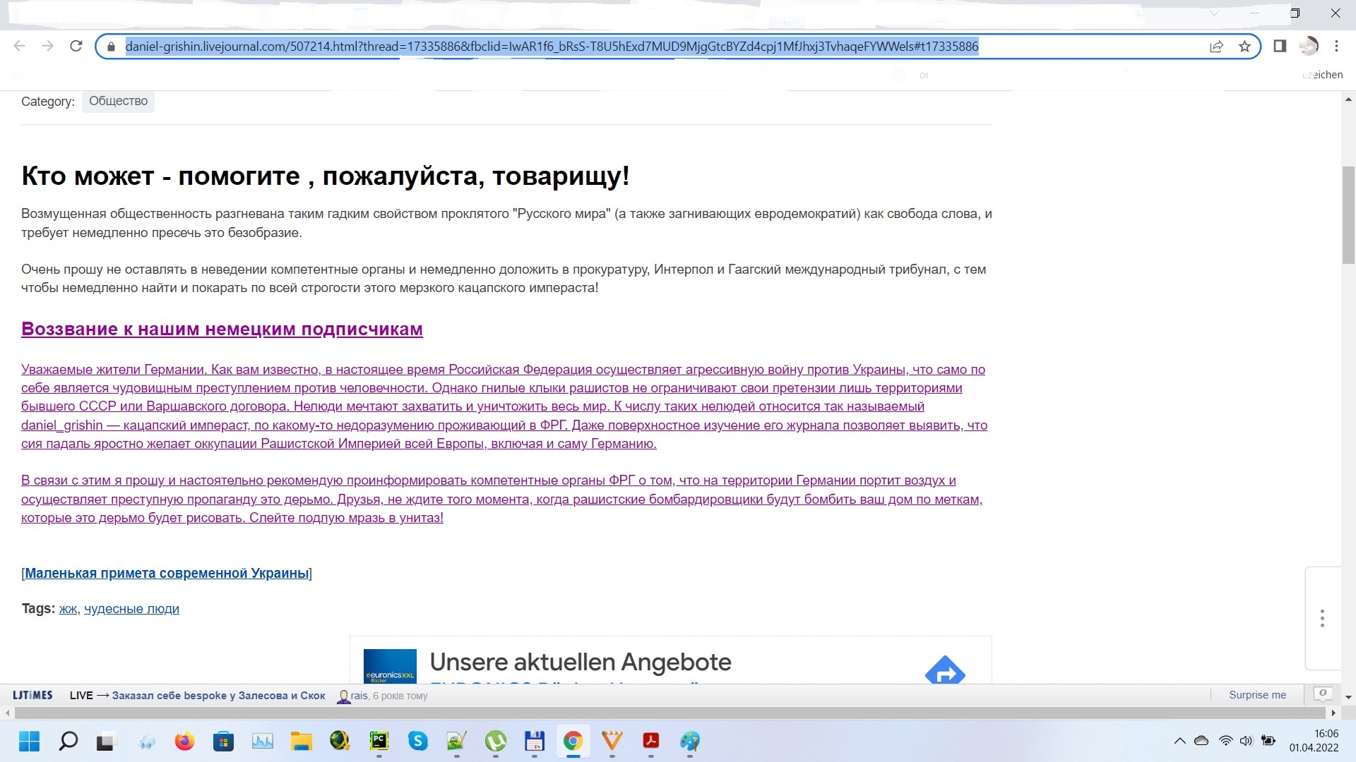
Task: Open side floating three-dots menu
Action: pyautogui.click(x=1322, y=618)
